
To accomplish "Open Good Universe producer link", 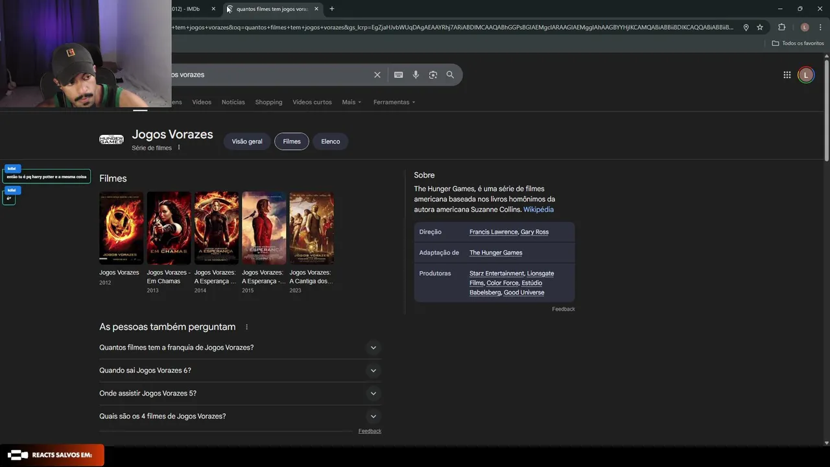I will [x=524, y=293].
